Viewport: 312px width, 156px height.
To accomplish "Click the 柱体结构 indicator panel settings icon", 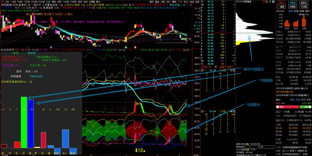I will pyautogui.click(x=2, y=50).
